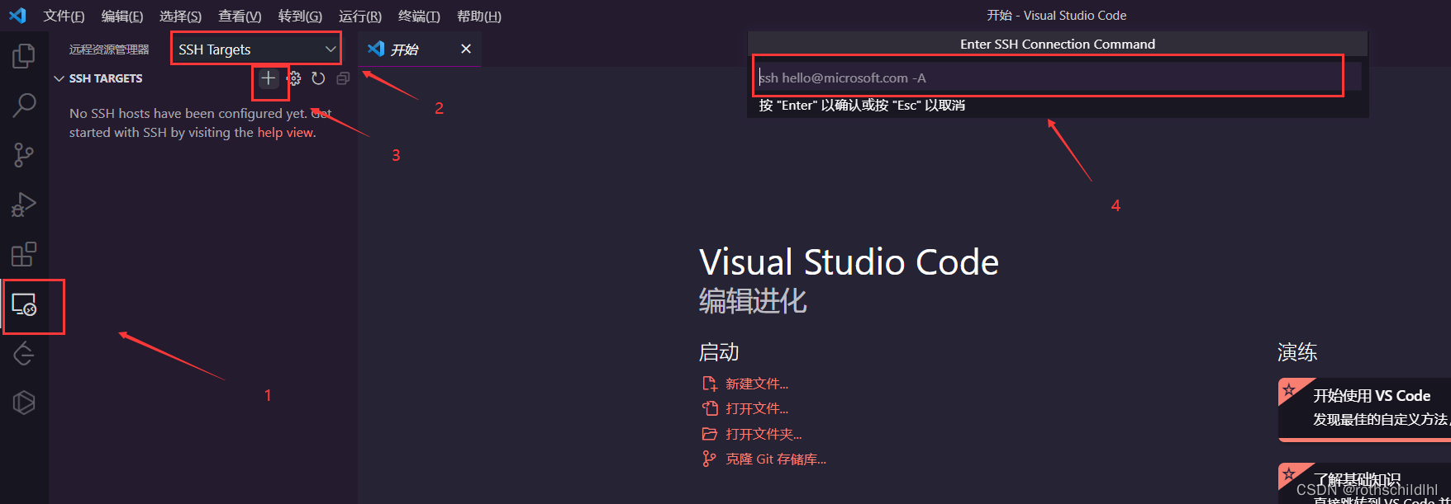Click the 远程资源管理器 panel title

[x=109, y=49]
